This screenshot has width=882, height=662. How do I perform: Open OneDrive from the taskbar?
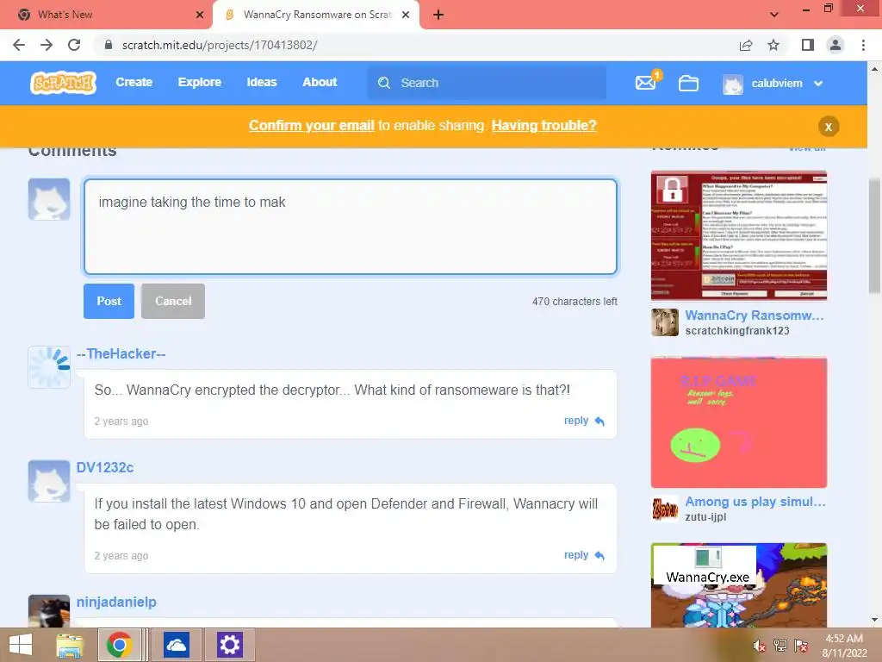176,645
